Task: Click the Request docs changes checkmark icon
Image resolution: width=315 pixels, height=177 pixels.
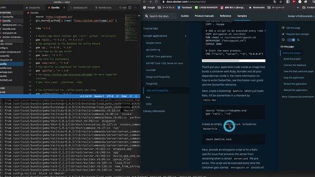Action: click(x=283, y=34)
